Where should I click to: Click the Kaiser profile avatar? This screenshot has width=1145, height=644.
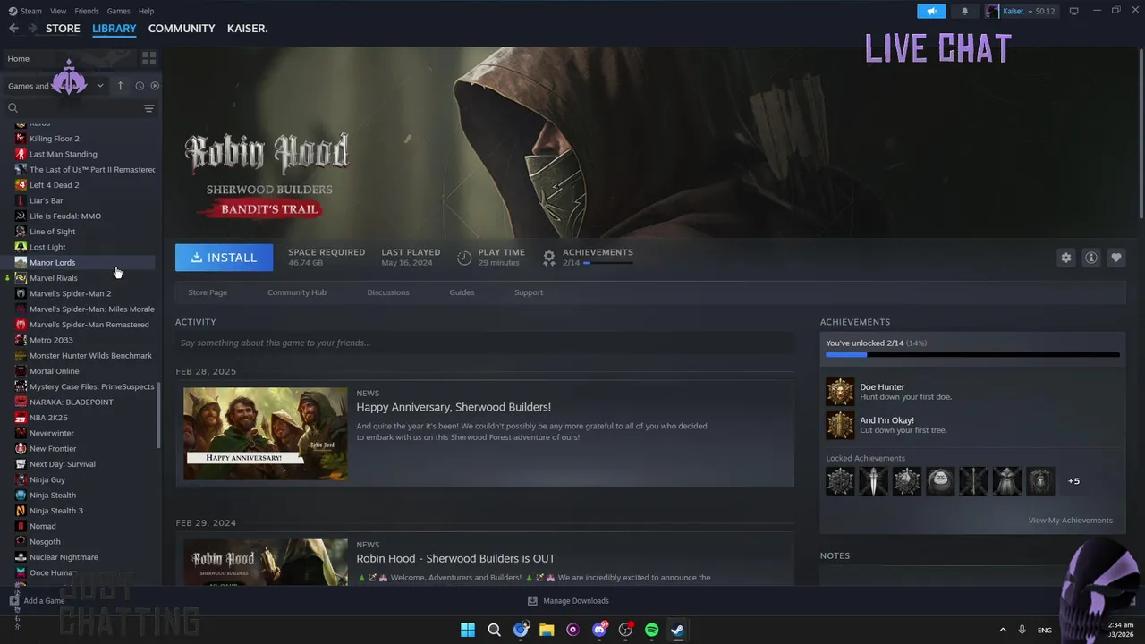tap(992, 11)
